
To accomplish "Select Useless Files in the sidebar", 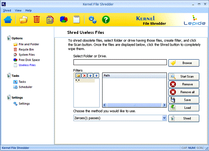I will [x=25, y=65].
